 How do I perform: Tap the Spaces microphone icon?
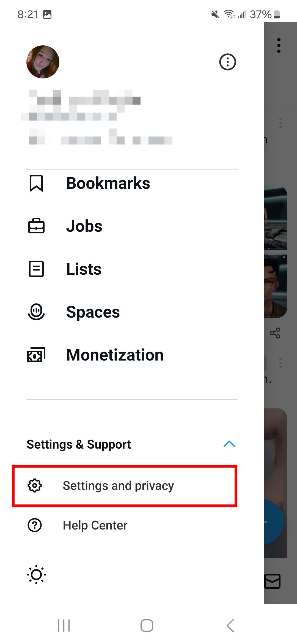[37, 312]
